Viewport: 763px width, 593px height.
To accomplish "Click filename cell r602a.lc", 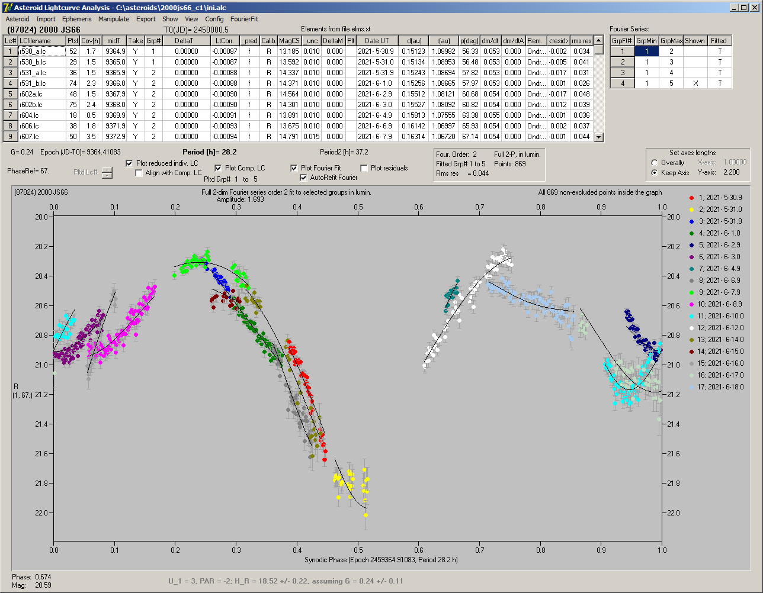I will [x=41, y=94].
